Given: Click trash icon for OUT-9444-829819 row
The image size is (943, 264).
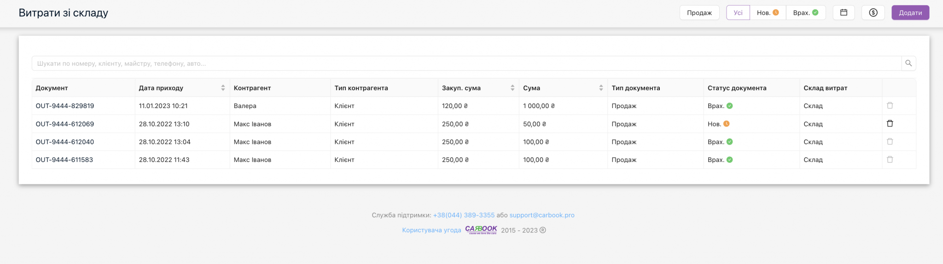Looking at the screenshot, I should coord(890,106).
